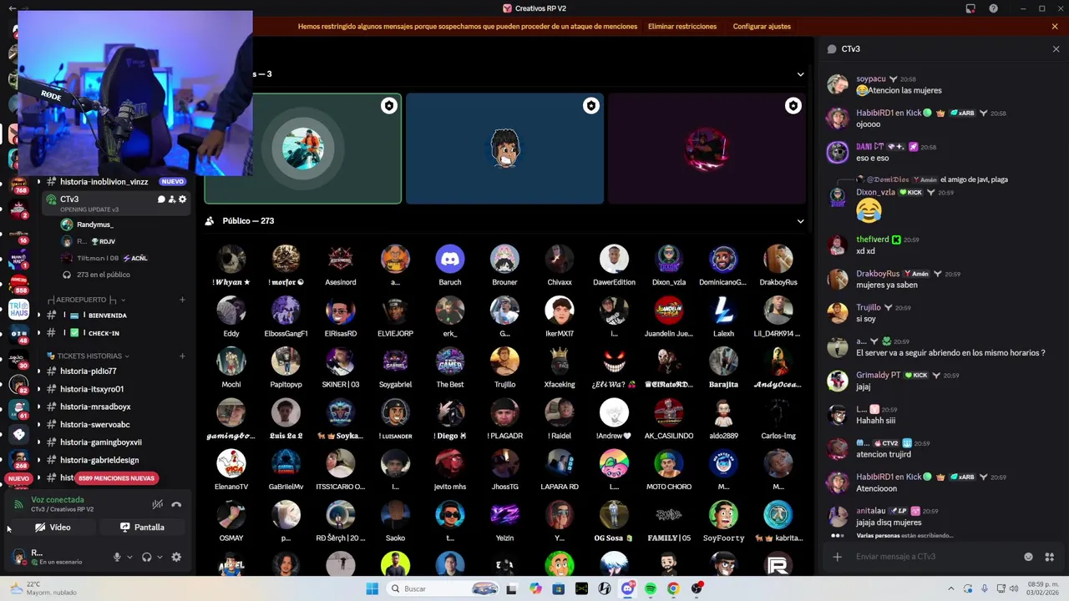The height and width of the screenshot is (601, 1069).
Task: Select the first speaker tile with the motorcycle avatar
Action: [x=303, y=149]
